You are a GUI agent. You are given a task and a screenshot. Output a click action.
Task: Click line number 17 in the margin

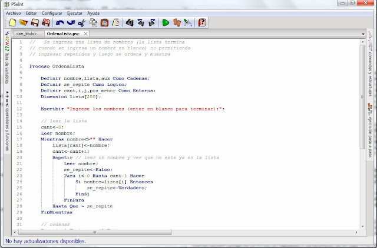pyautogui.click(x=19, y=139)
